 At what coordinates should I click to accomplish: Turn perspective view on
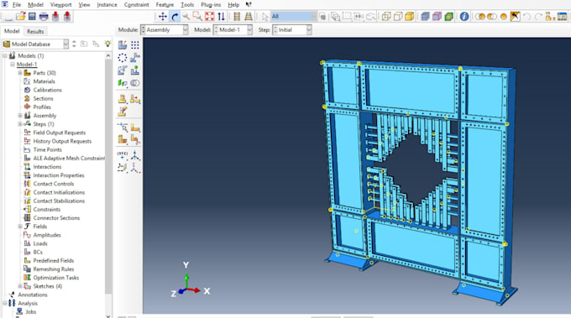tap(249, 17)
